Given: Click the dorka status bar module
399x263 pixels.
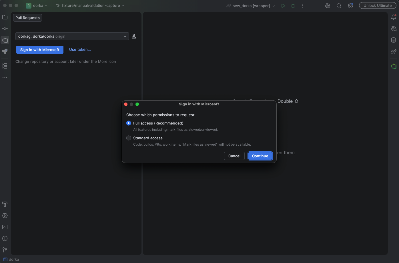Looking at the screenshot, I should pos(11,259).
